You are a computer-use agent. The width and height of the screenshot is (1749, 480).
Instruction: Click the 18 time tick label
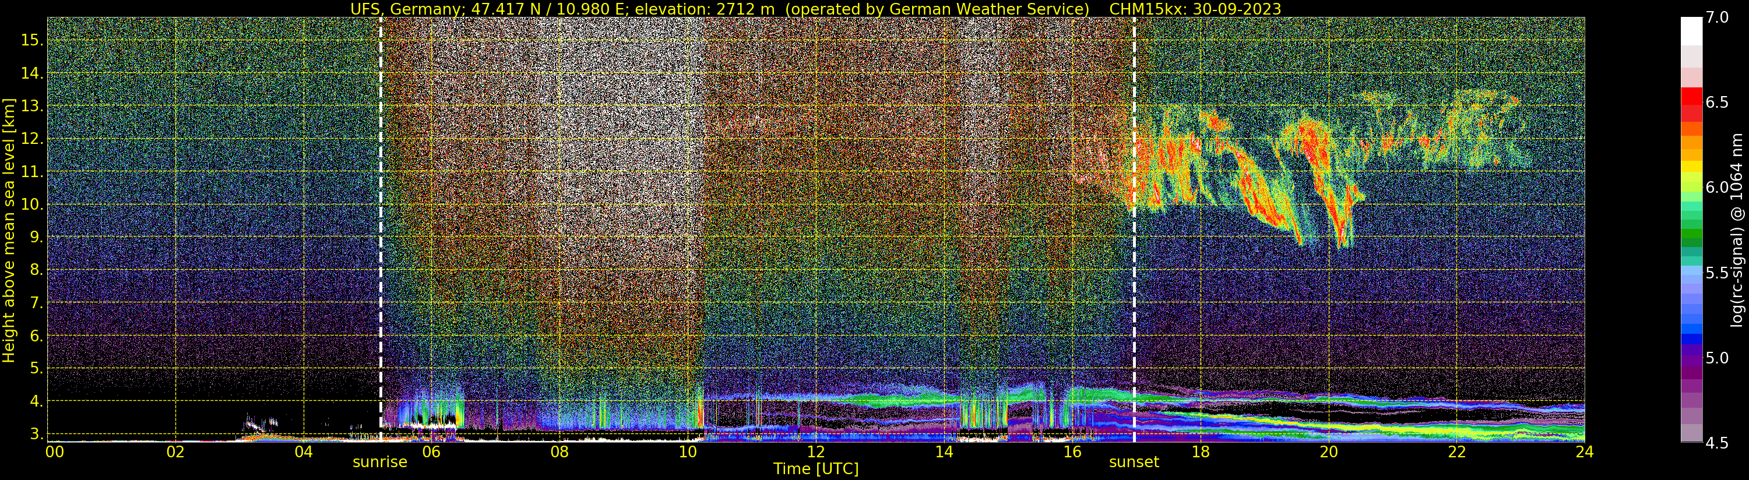click(x=1201, y=452)
